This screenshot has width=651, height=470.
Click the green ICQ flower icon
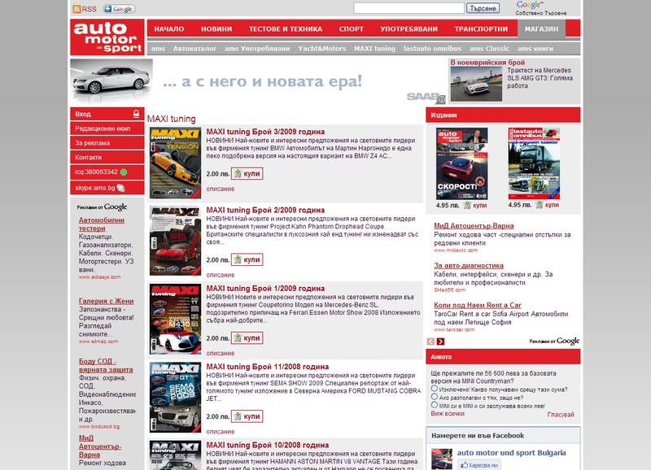click(124, 172)
